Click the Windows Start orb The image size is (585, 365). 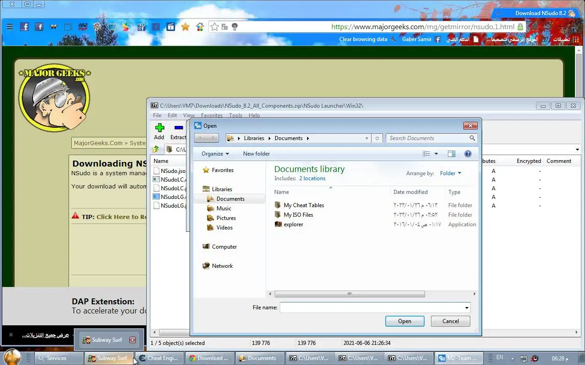(12, 357)
